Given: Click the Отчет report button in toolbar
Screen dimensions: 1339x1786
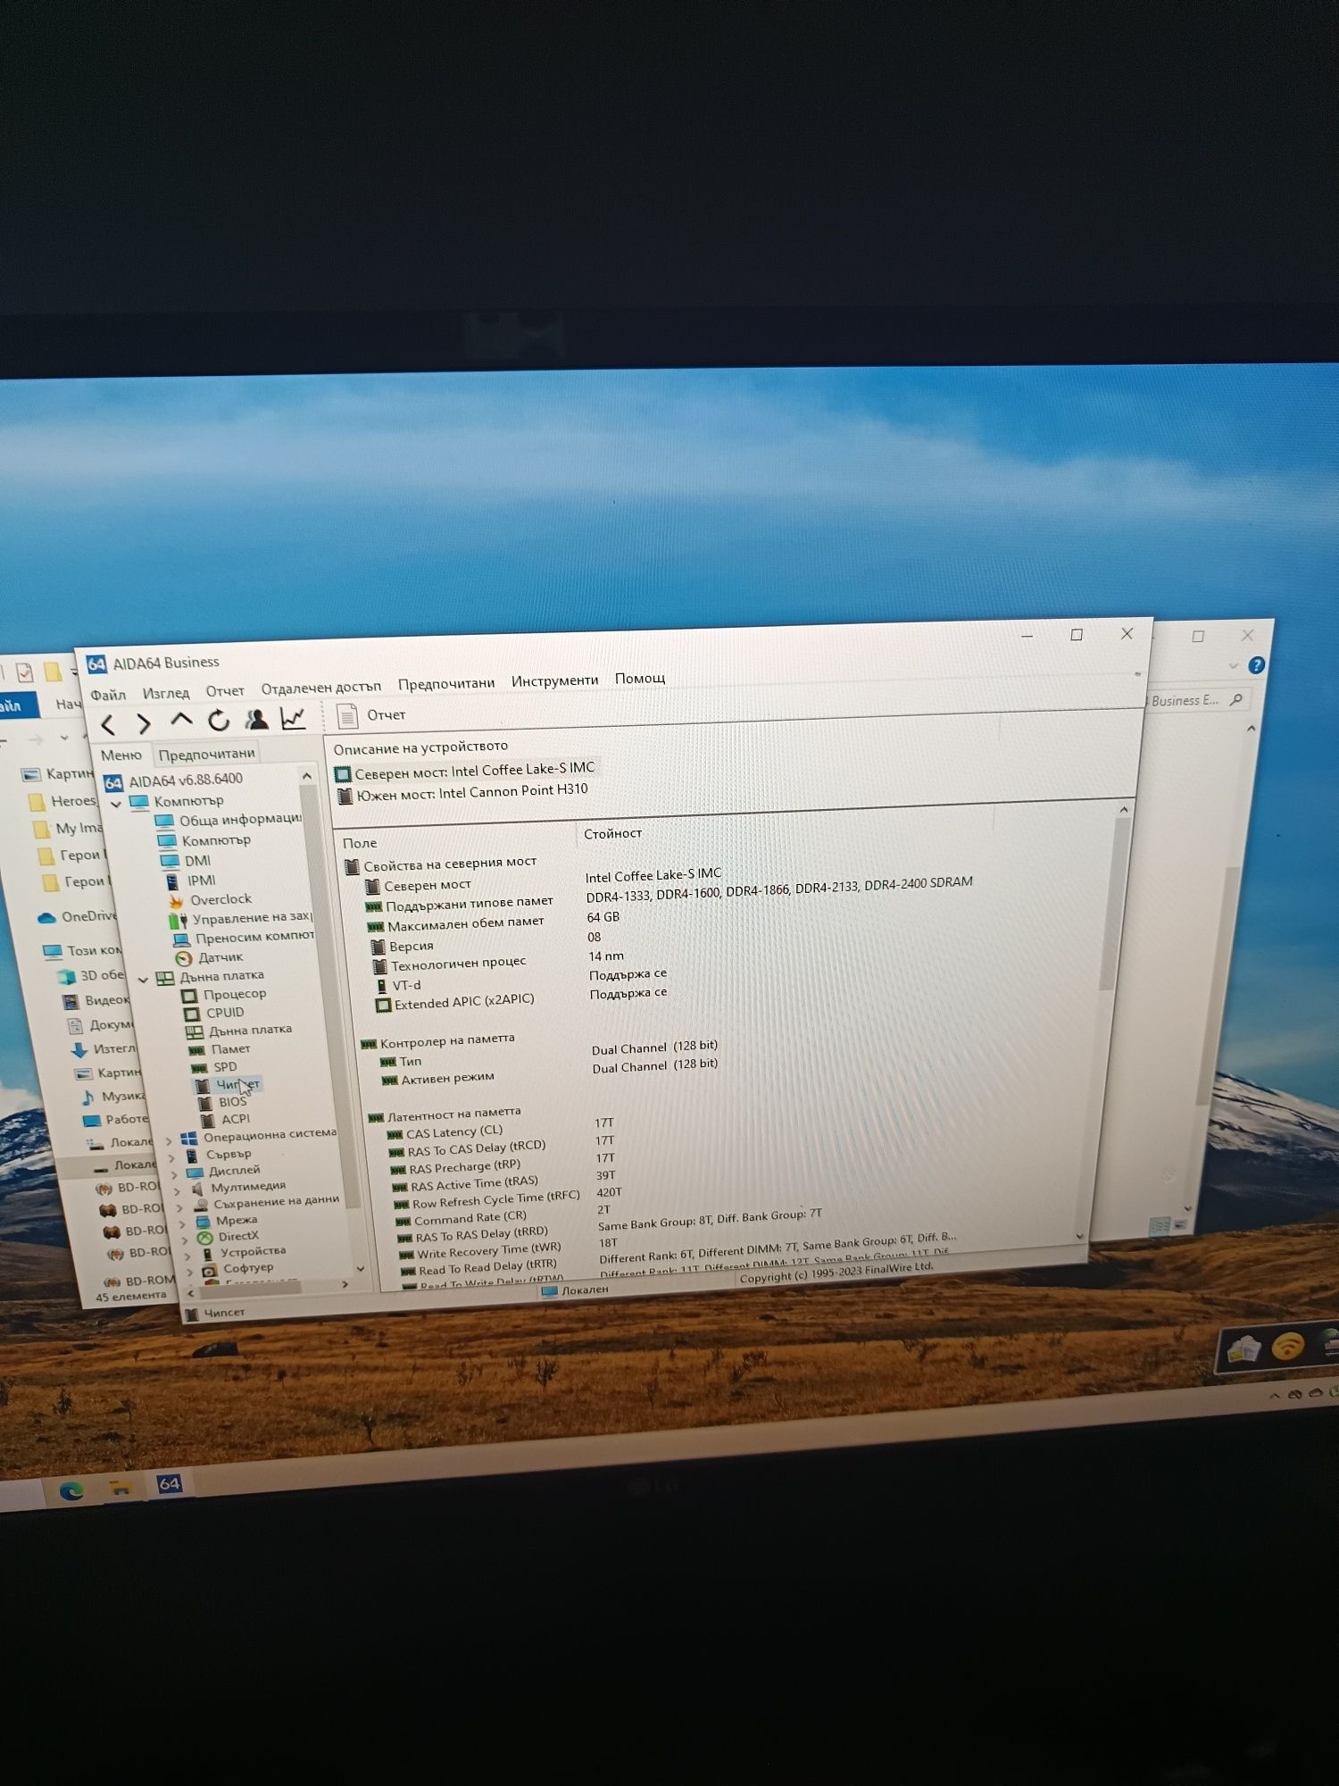Looking at the screenshot, I should tap(372, 715).
